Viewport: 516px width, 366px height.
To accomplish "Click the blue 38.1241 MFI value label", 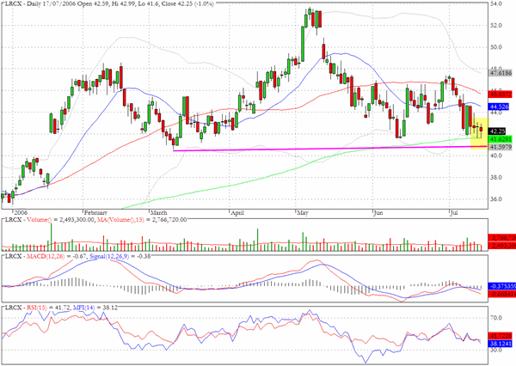I will [501, 344].
